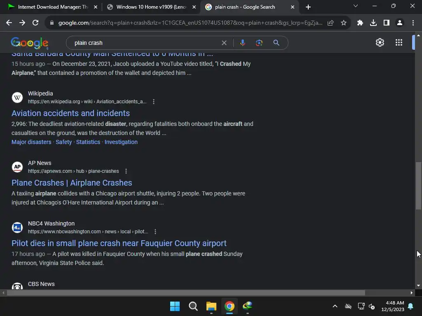422x316 pixels.
Task: Close the Internet Download Manager tab
Action: click(x=96, y=7)
